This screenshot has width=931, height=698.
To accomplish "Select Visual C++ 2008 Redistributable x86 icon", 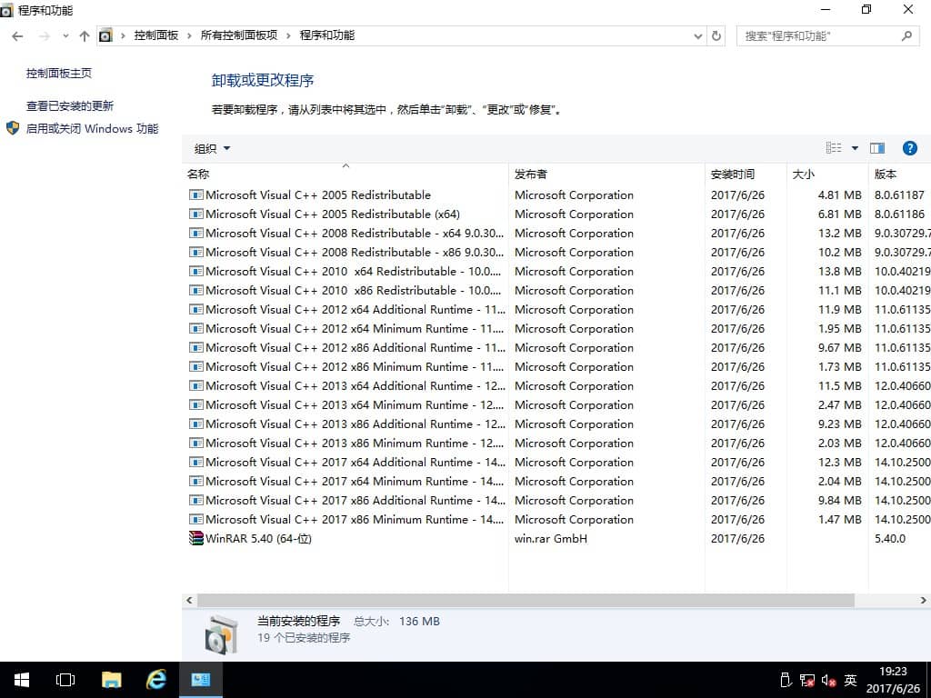I will point(196,252).
